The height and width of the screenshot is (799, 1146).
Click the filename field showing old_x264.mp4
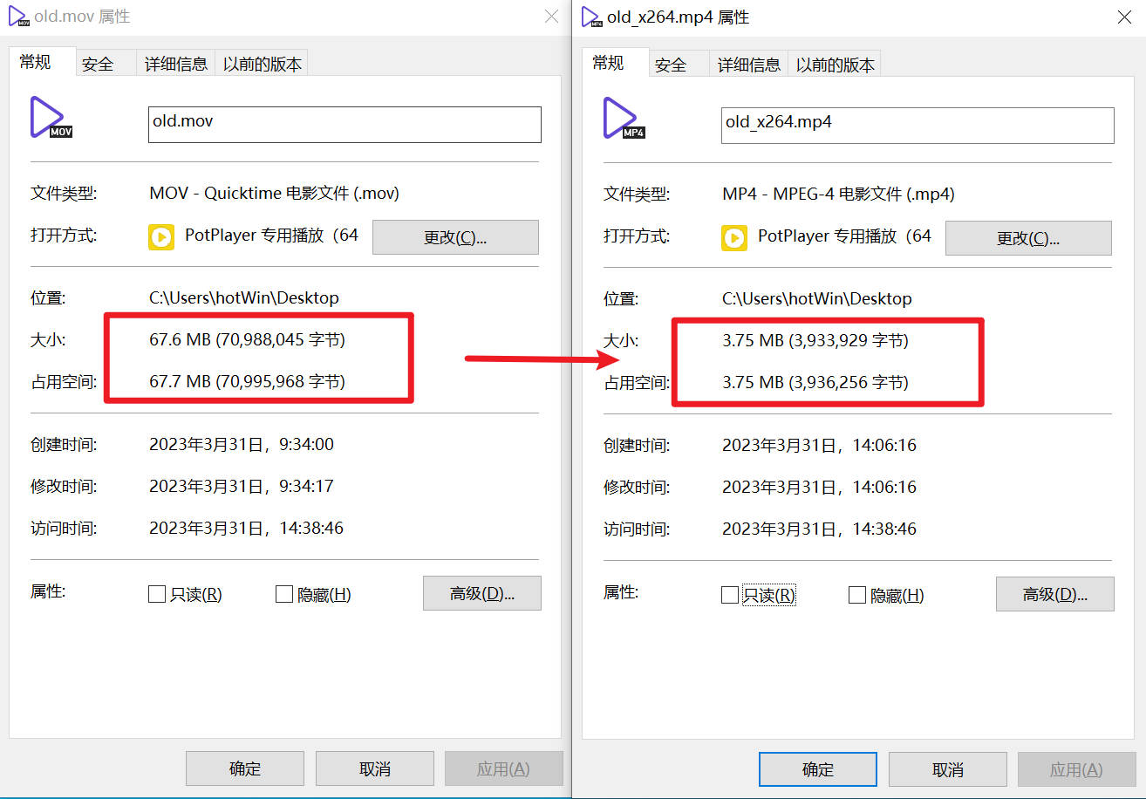coord(917,126)
